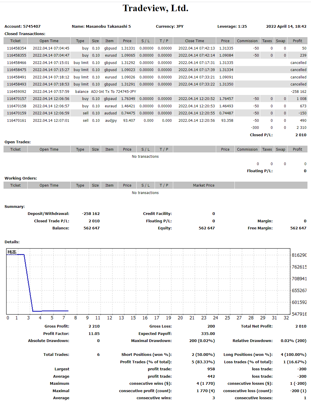Screen dimensions: 311x406
Task: Click balance entry ADJ-Int Tx To 724745-JPY
Action: (113, 92)
